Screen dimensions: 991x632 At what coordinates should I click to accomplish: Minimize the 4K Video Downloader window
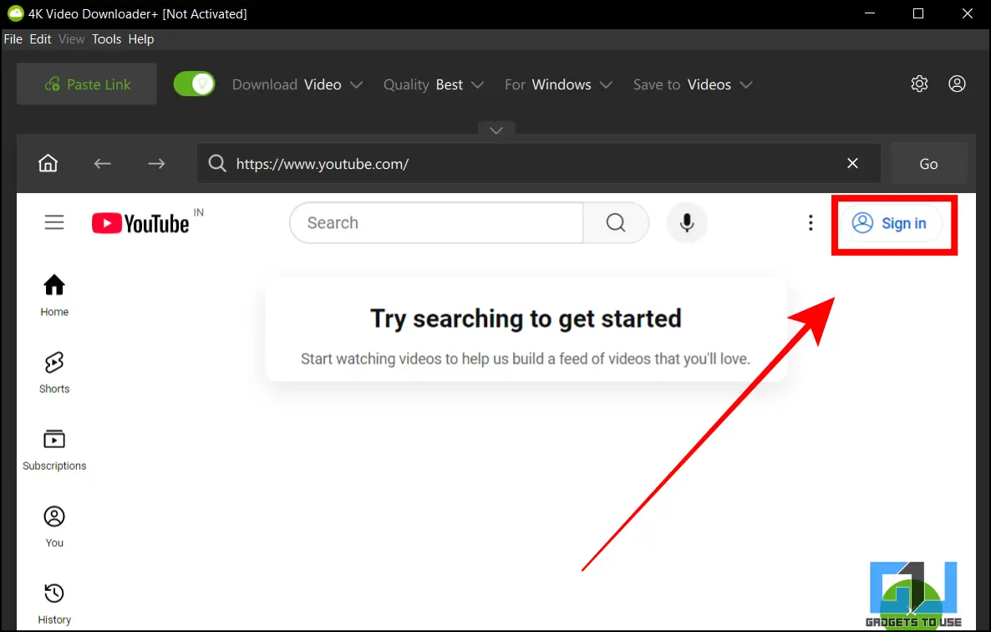click(x=870, y=13)
